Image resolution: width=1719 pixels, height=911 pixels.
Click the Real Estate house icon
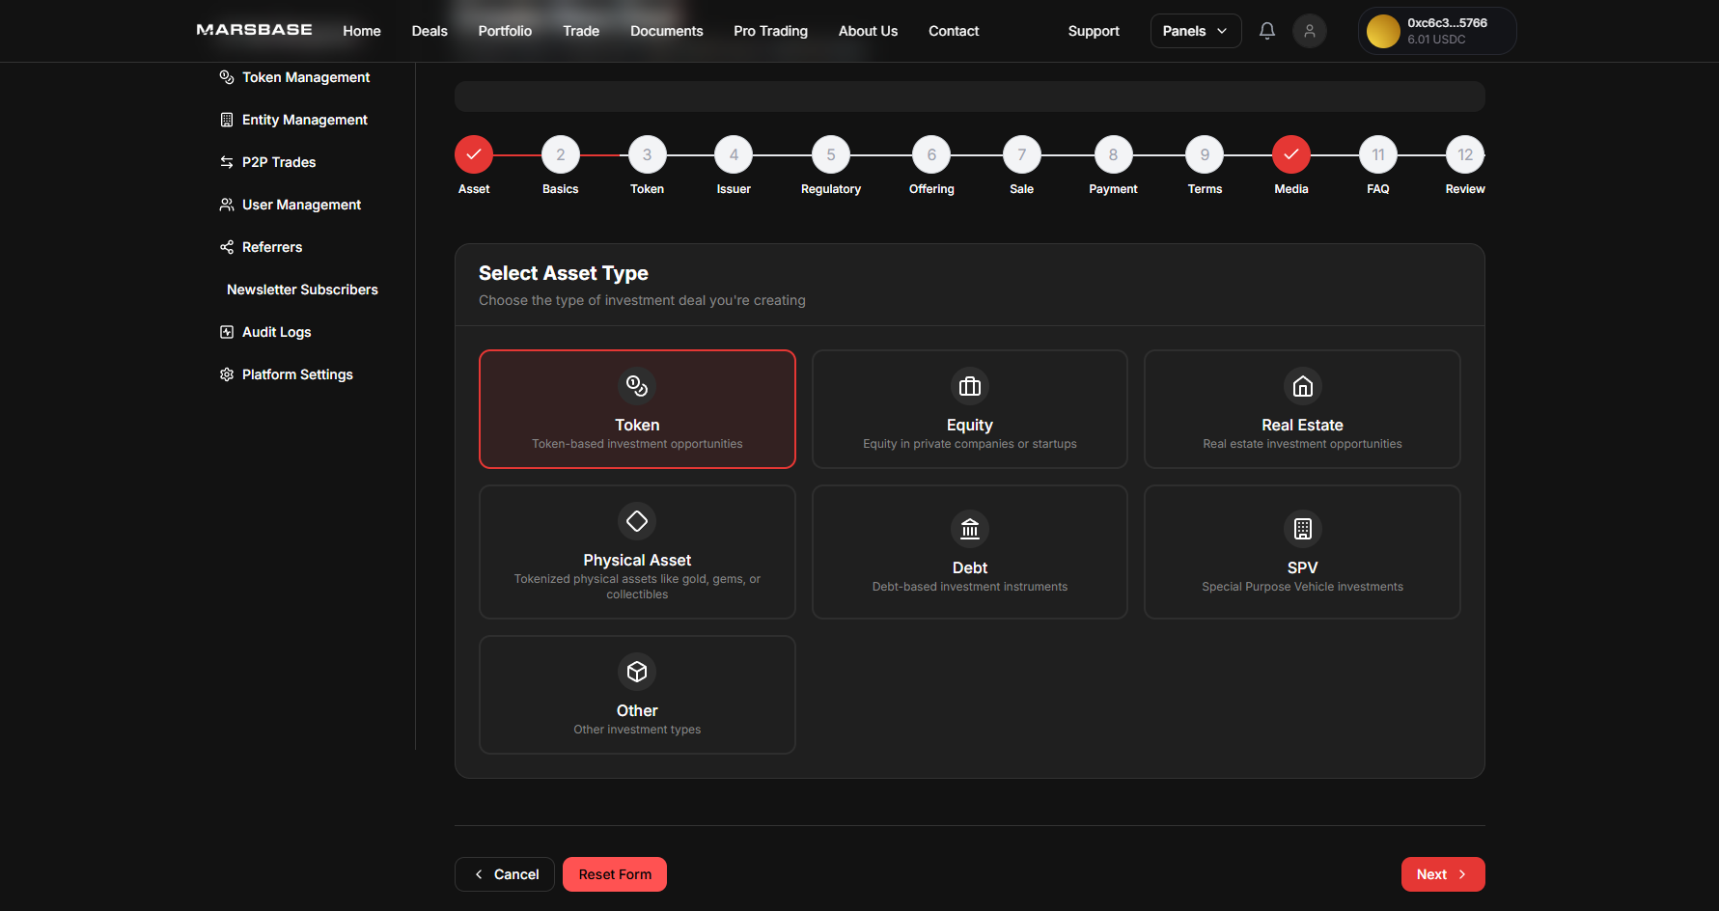1302,386
